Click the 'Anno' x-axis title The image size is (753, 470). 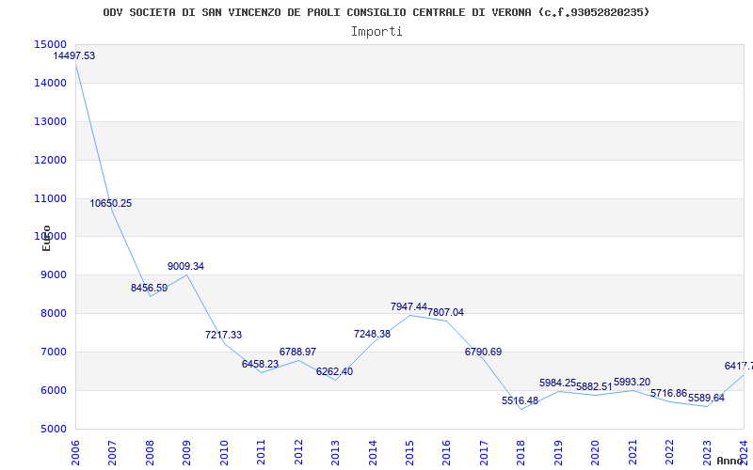(x=730, y=461)
